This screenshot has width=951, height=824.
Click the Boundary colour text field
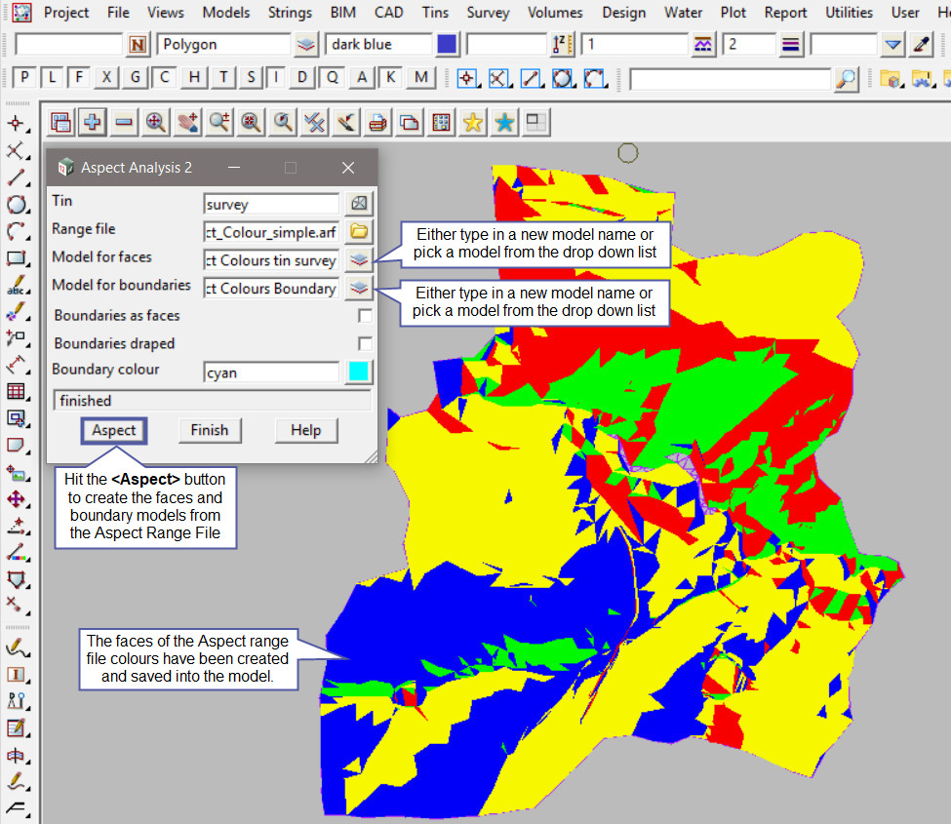coord(271,372)
